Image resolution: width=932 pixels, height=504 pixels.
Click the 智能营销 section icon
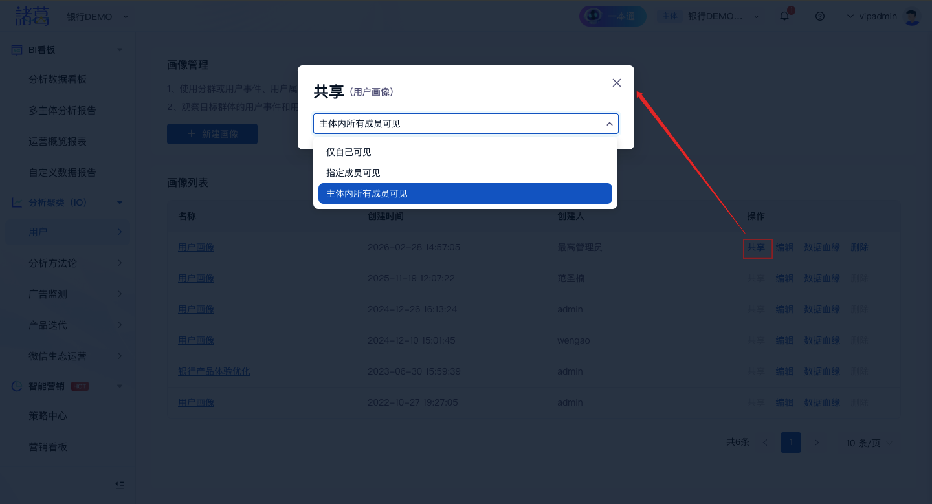17,386
